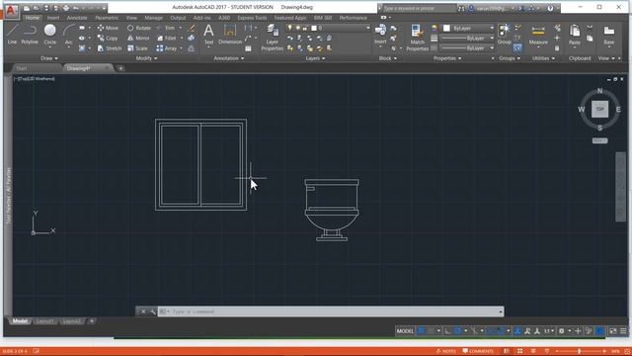Viewport: 632px width, 356px height.
Task: Click Match Properties tool
Action: point(417,38)
